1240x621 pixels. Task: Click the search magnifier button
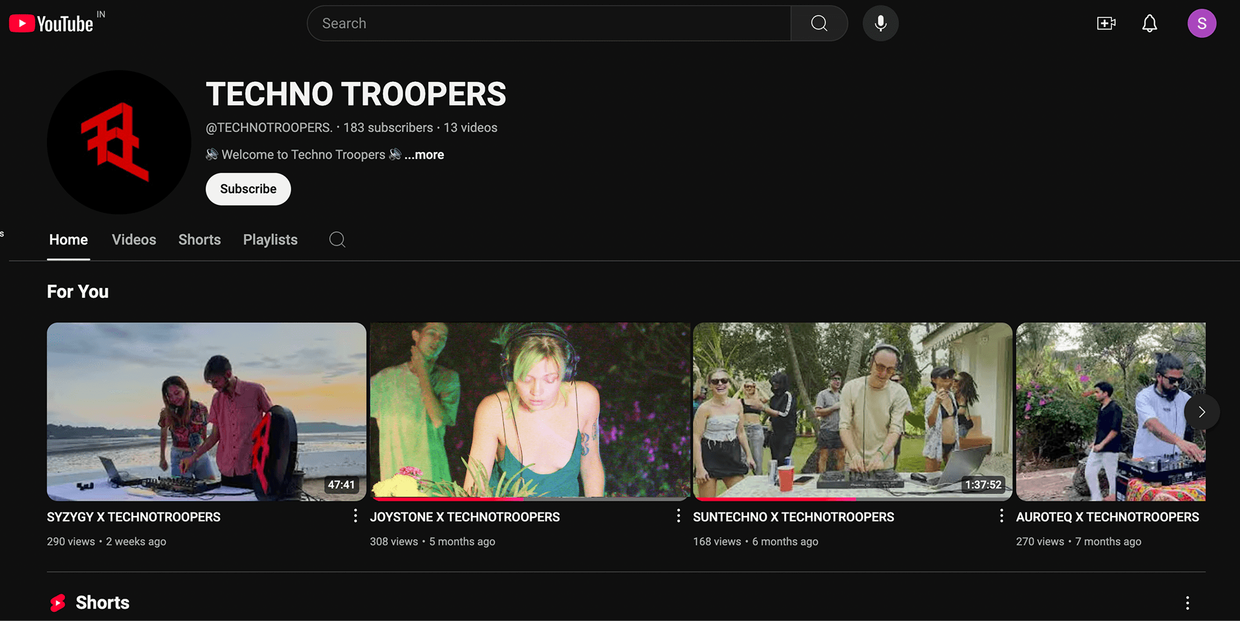819,23
